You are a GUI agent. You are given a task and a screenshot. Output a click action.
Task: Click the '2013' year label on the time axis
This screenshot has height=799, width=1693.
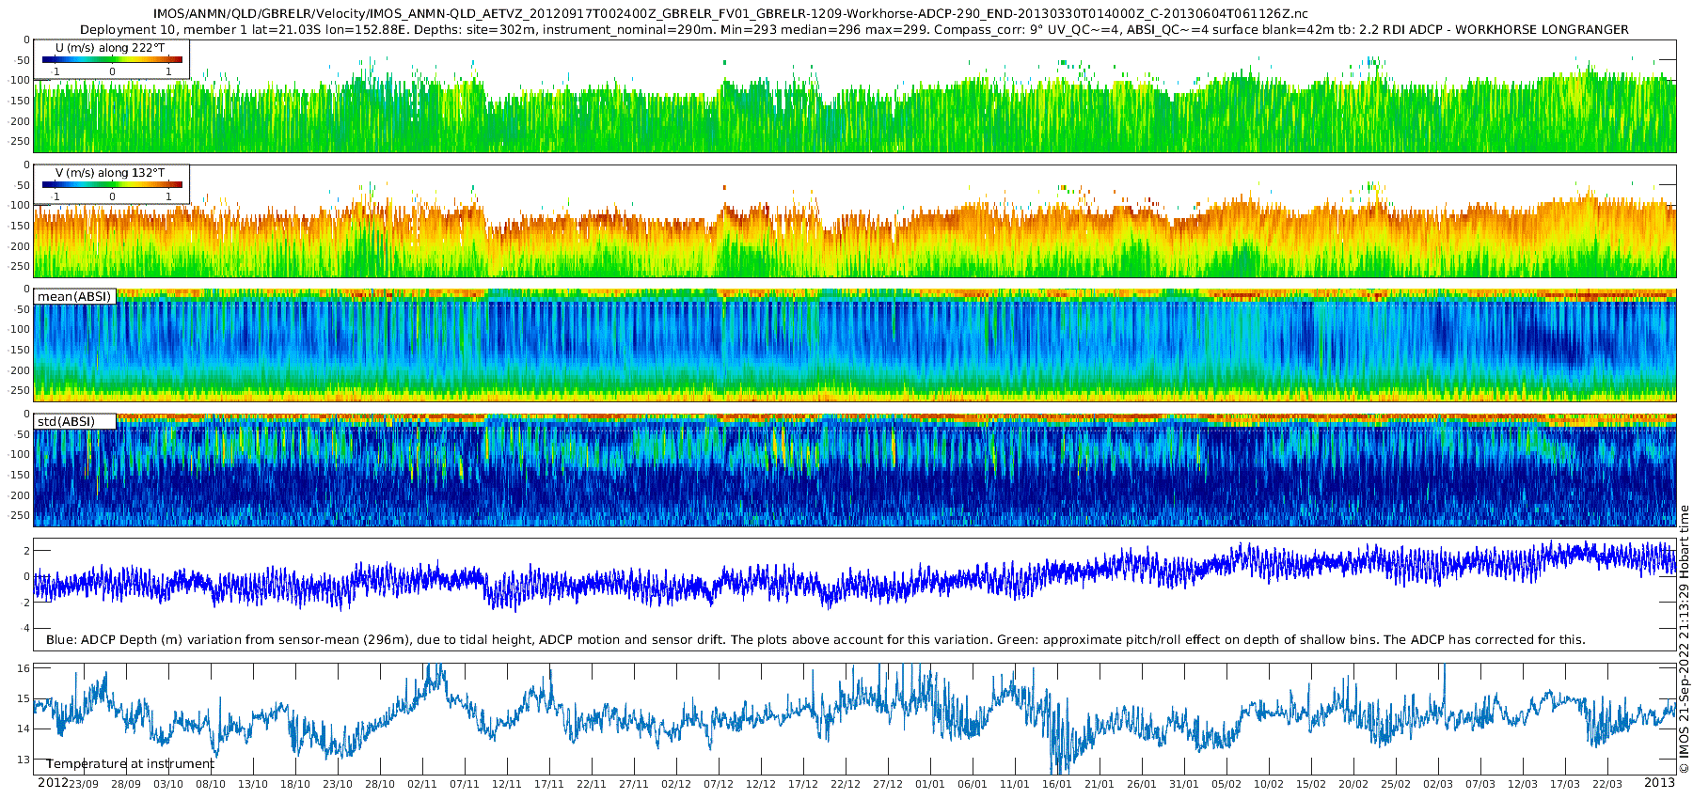1659,783
